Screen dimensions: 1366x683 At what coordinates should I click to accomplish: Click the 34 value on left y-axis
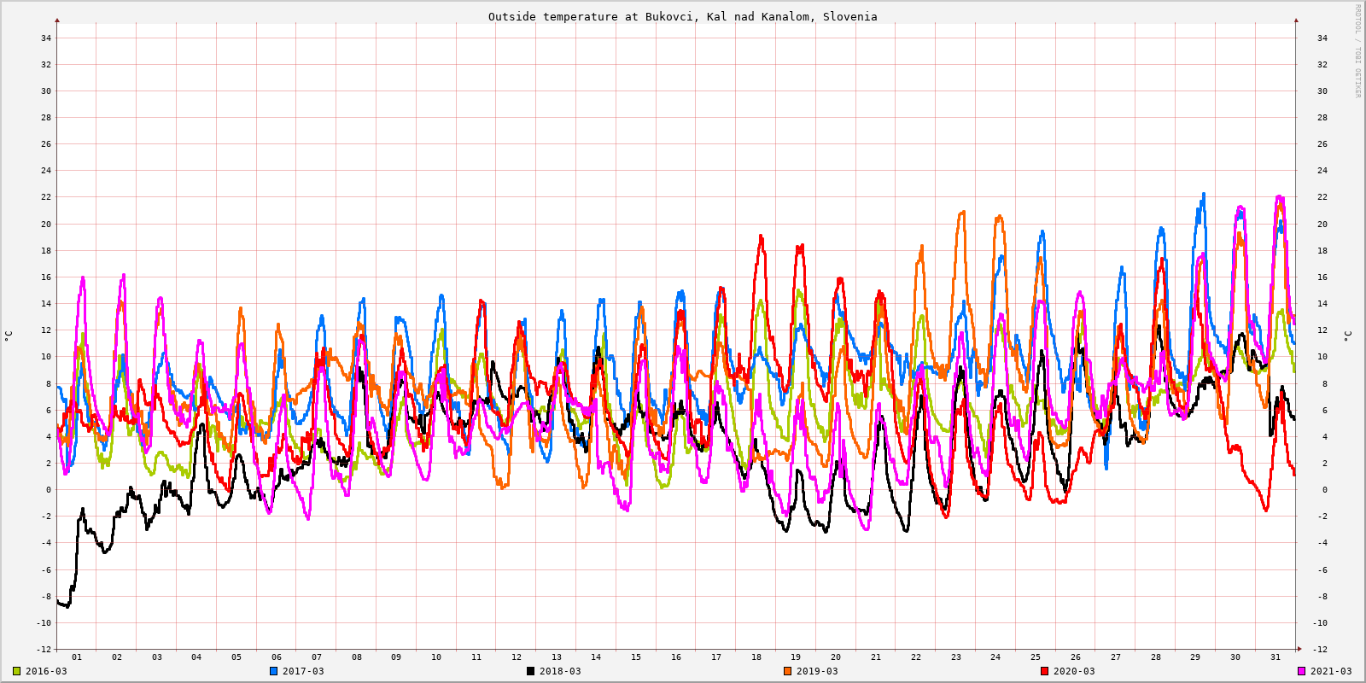tap(45, 38)
